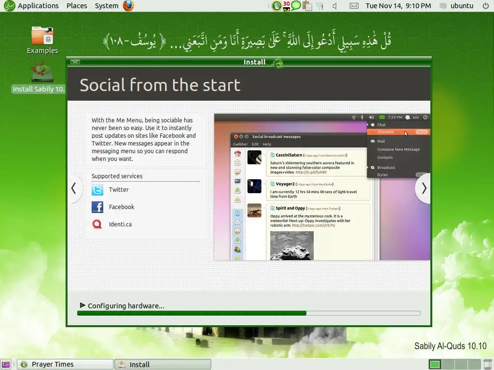494x370 pixels.
Task: Click the 'Facebook' service label
Action: [x=122, y=207]
